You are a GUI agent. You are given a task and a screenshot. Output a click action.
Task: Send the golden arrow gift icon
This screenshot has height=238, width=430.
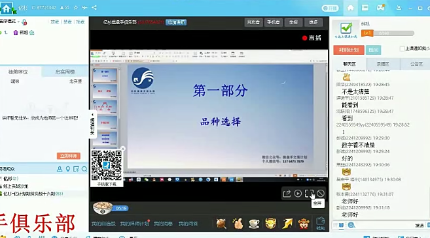click(x=287, y=223)
